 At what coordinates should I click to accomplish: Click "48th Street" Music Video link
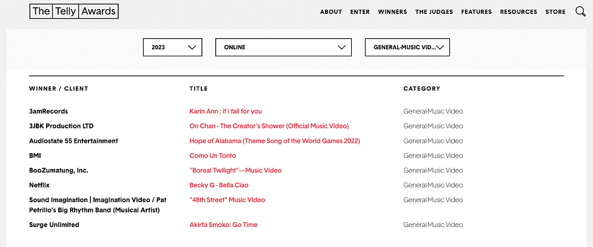227,200
